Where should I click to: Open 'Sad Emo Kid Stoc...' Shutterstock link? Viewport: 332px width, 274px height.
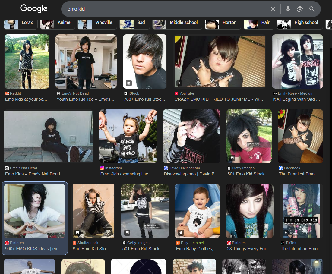coord(92,249)
